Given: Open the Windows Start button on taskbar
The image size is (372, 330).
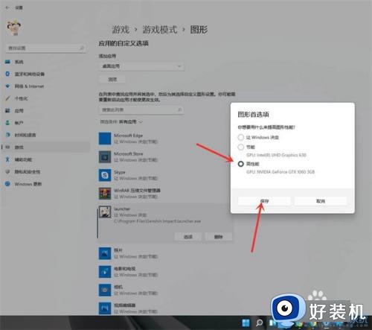Looking at the screenshot, I should 246,323.
